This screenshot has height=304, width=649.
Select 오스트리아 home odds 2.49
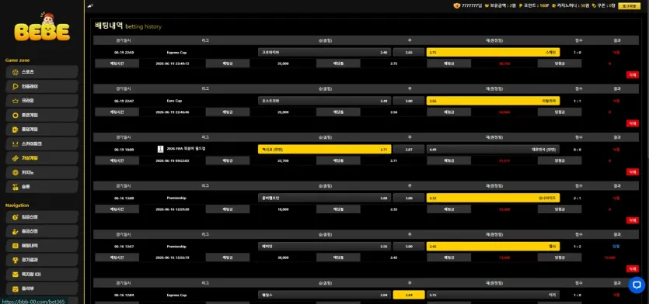tap(324, 101)
